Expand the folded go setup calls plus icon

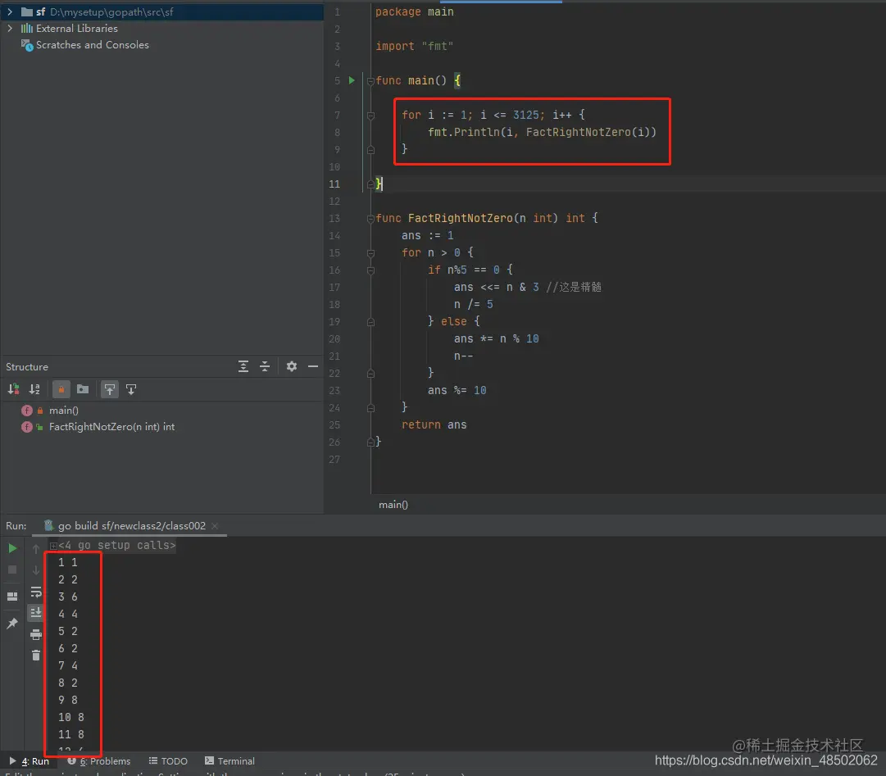(53, 546)
